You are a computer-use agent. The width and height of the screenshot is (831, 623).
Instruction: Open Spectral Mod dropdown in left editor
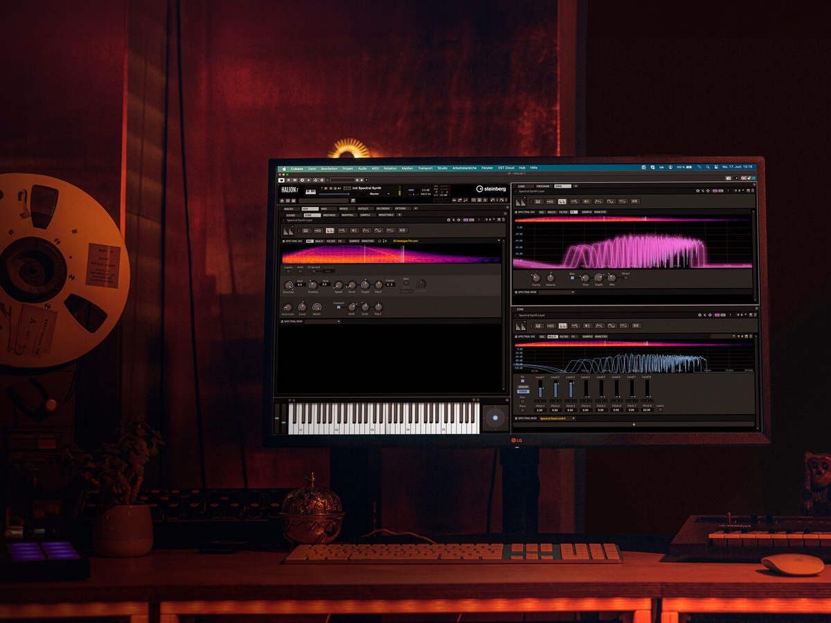pos(323,321)
